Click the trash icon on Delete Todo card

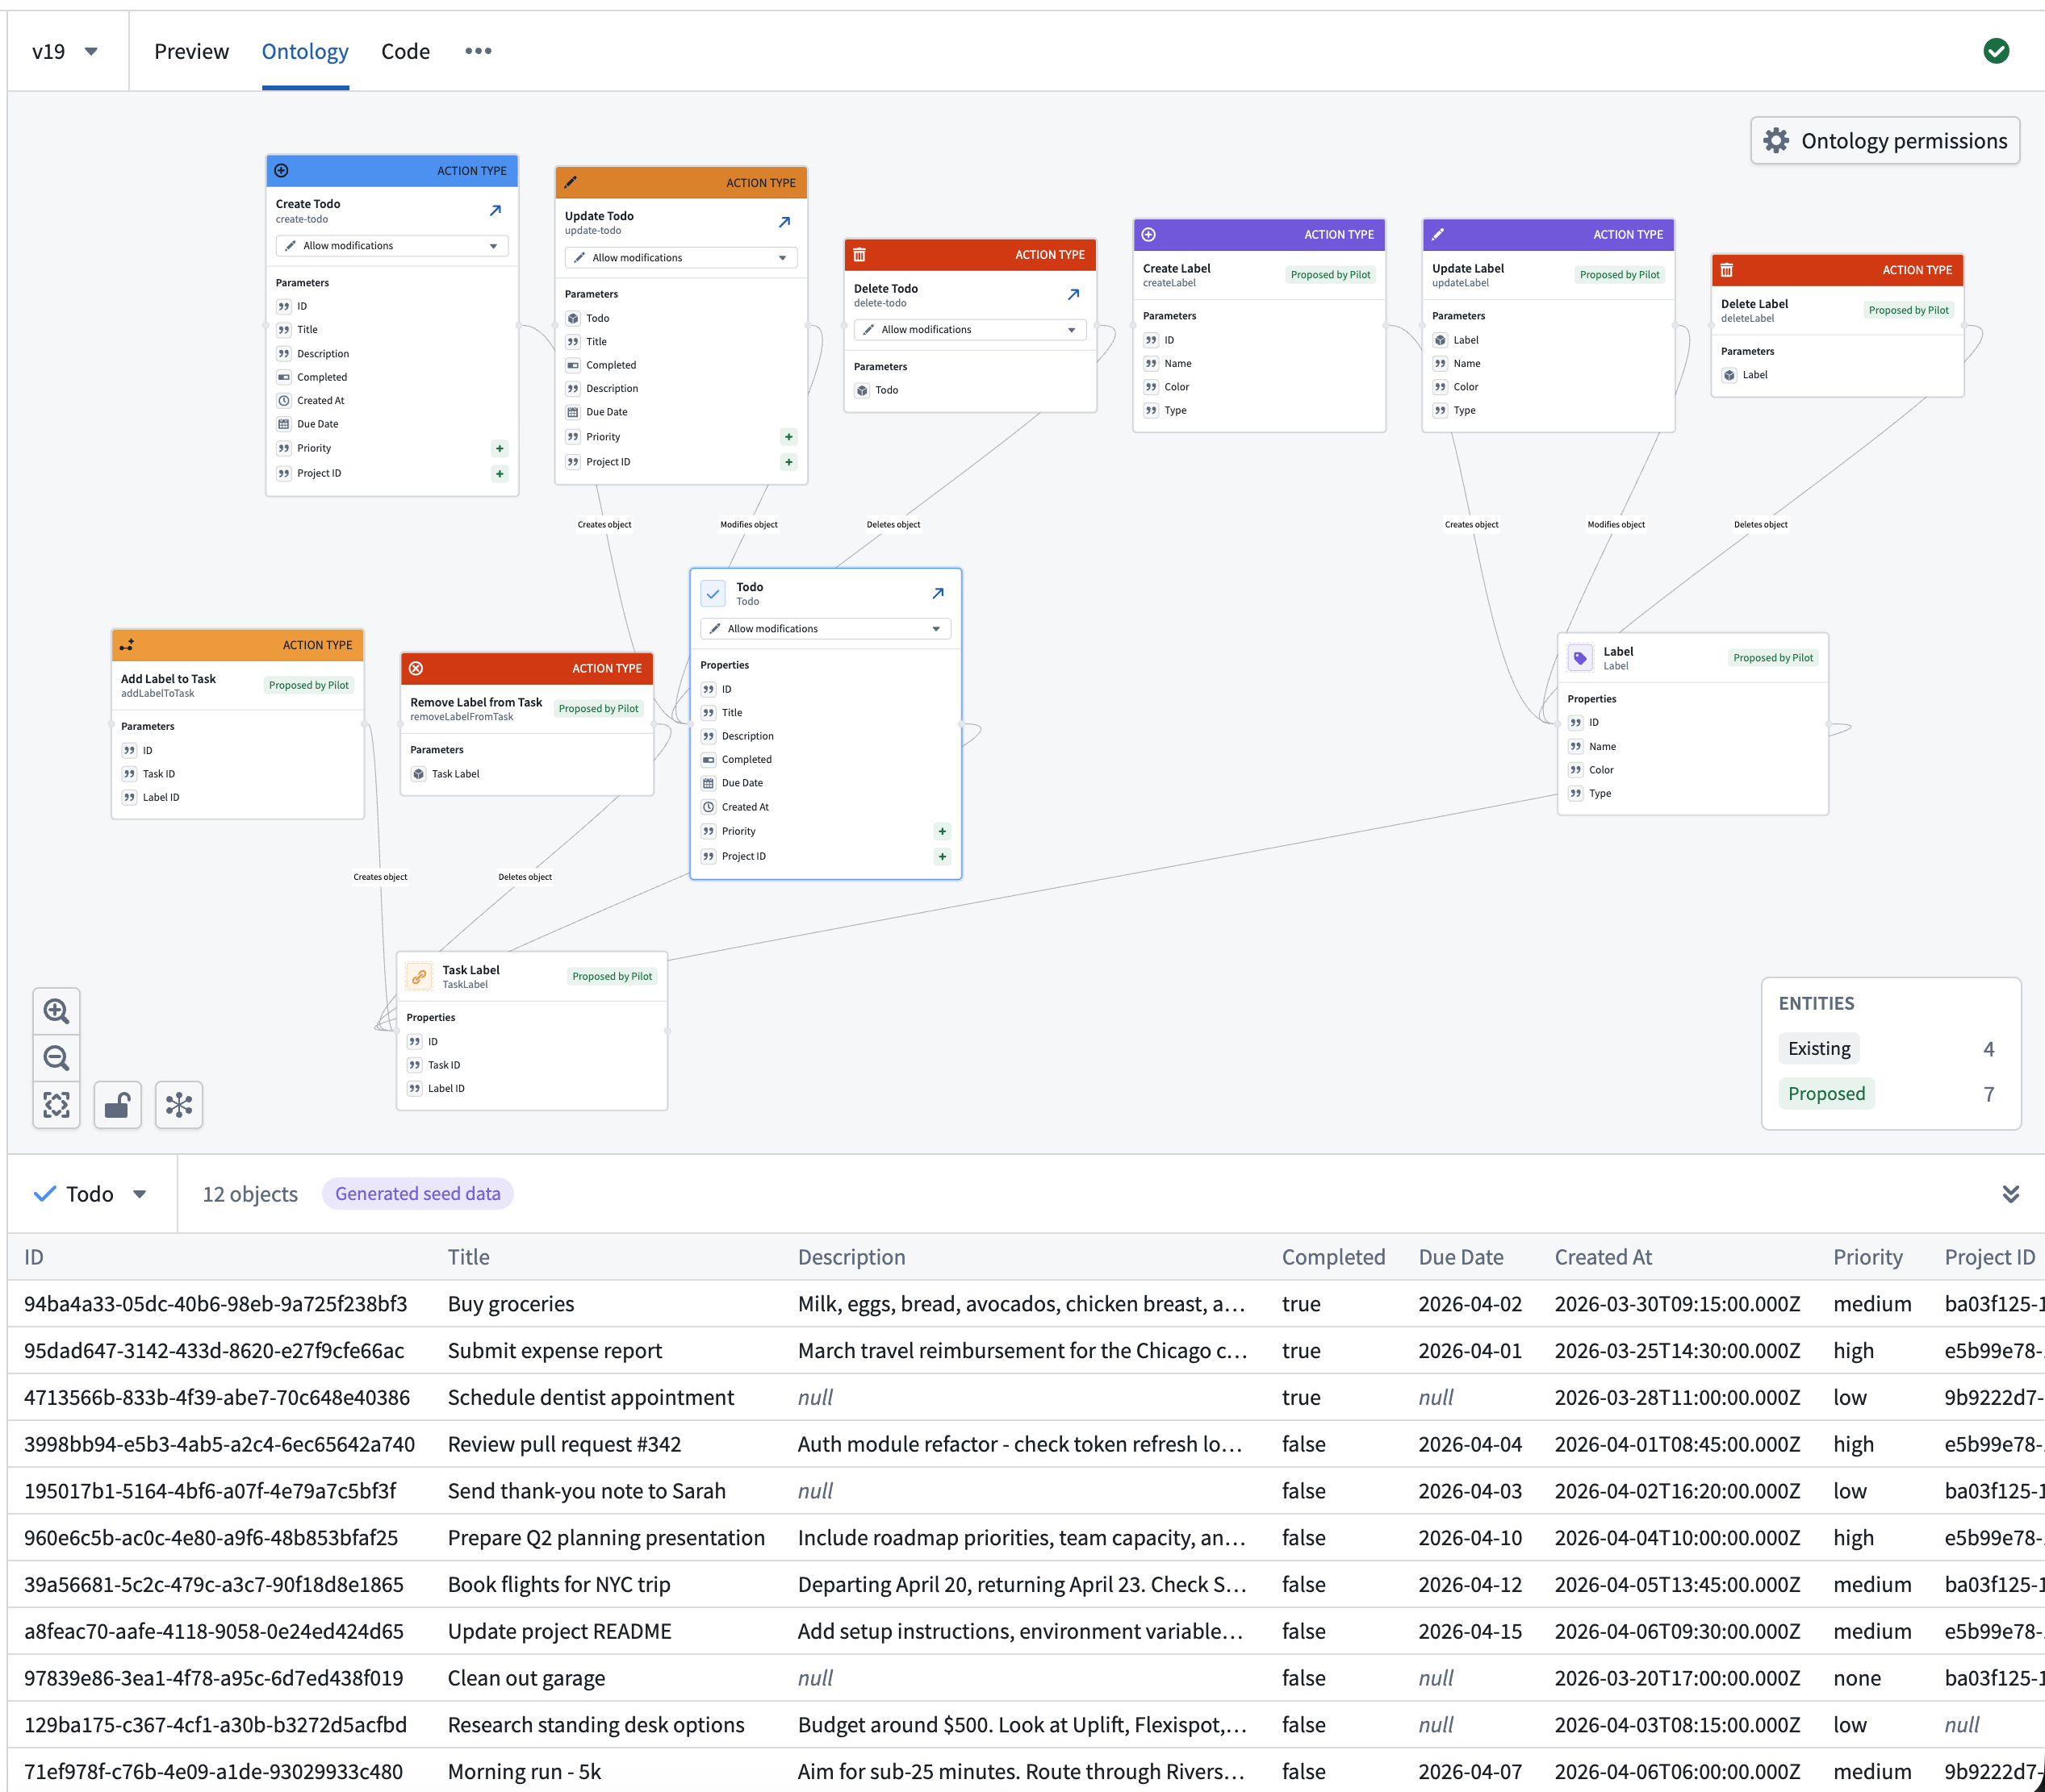point(860,254)
